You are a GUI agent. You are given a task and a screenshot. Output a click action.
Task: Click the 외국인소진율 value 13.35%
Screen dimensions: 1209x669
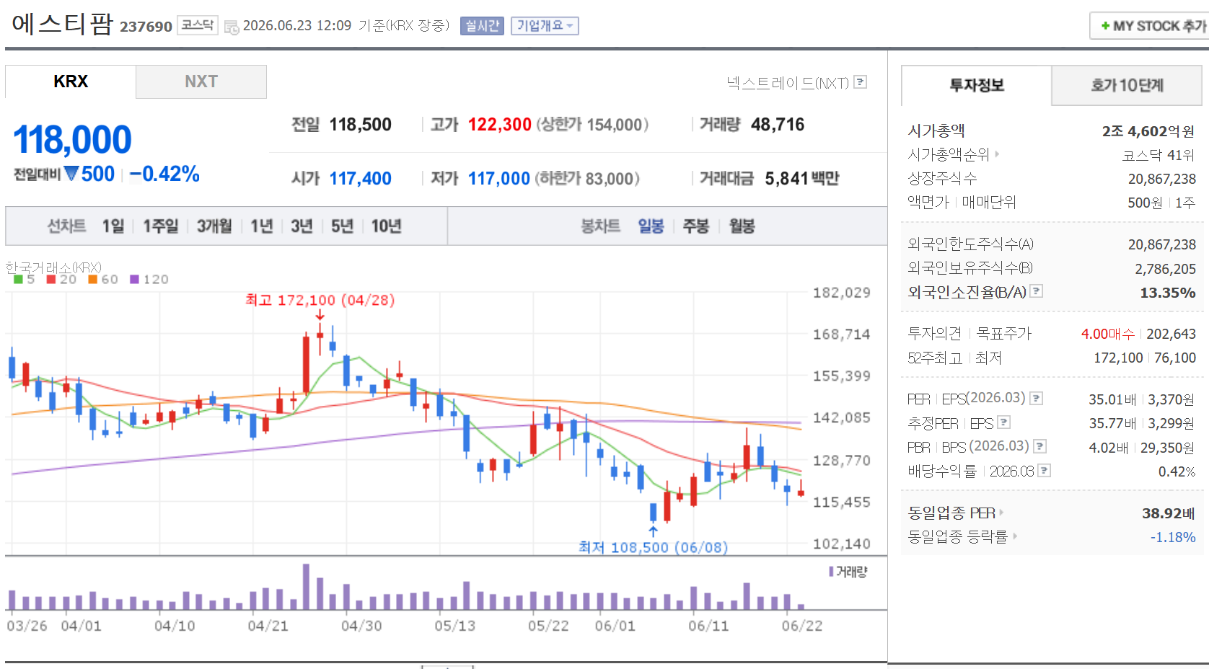1168,293
